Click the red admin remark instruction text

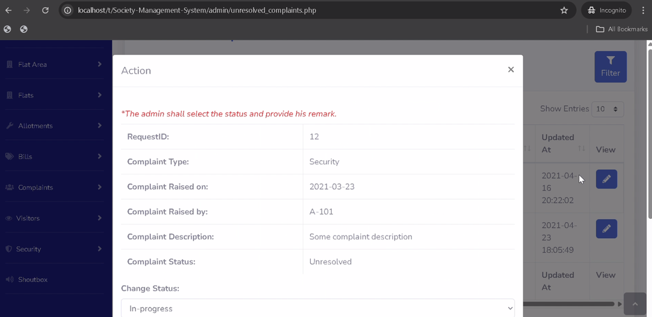(229, 114)
